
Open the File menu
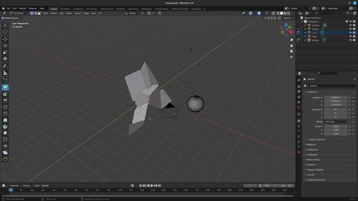(x=8, y=8)
